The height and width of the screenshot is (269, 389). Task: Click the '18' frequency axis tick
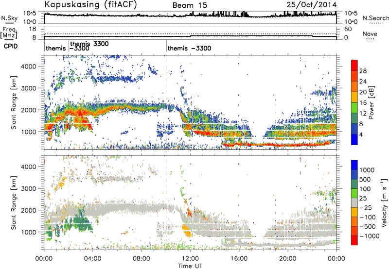pos(33,29)
